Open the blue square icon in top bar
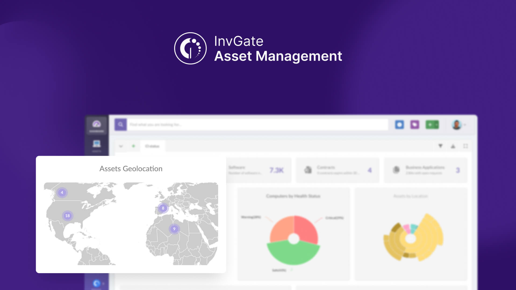 399,125
